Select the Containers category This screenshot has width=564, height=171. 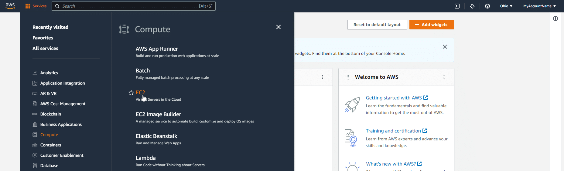coord(50,145)
